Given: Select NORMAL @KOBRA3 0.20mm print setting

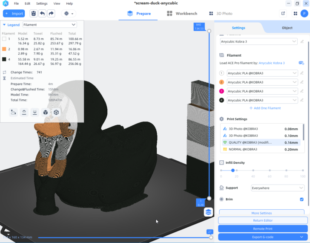Looking at the screenshot, I should [x=261, y=149].
